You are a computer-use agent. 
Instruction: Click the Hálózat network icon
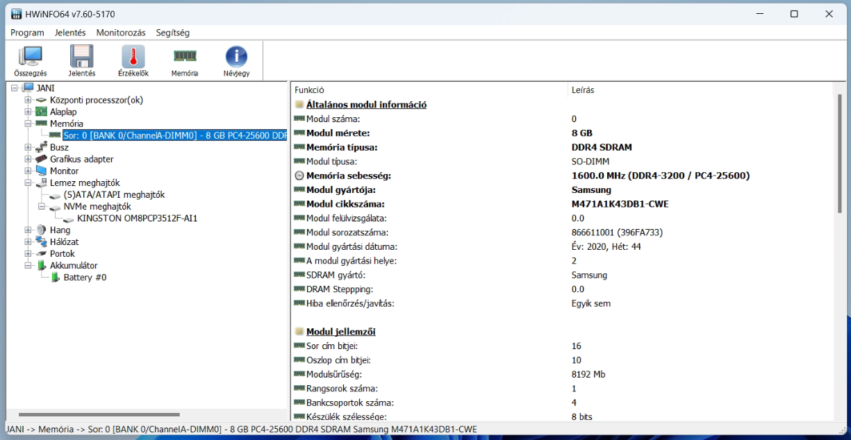pos(41,242)
